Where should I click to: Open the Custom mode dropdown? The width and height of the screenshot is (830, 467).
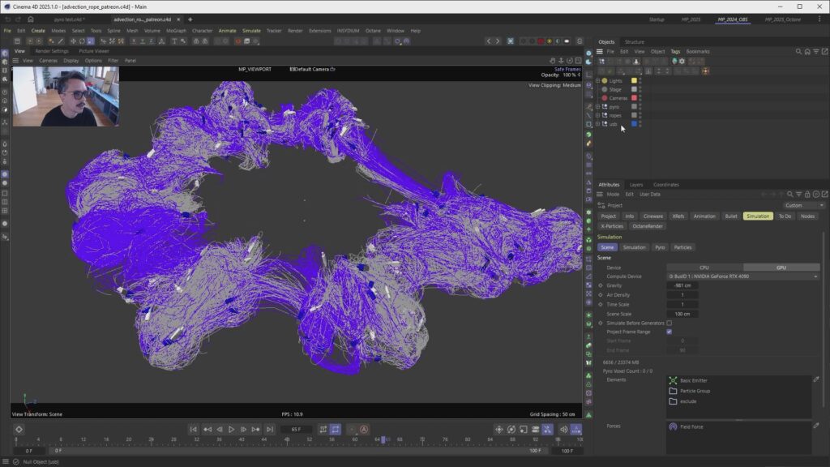pyautogui.click(x=804, y=205)
